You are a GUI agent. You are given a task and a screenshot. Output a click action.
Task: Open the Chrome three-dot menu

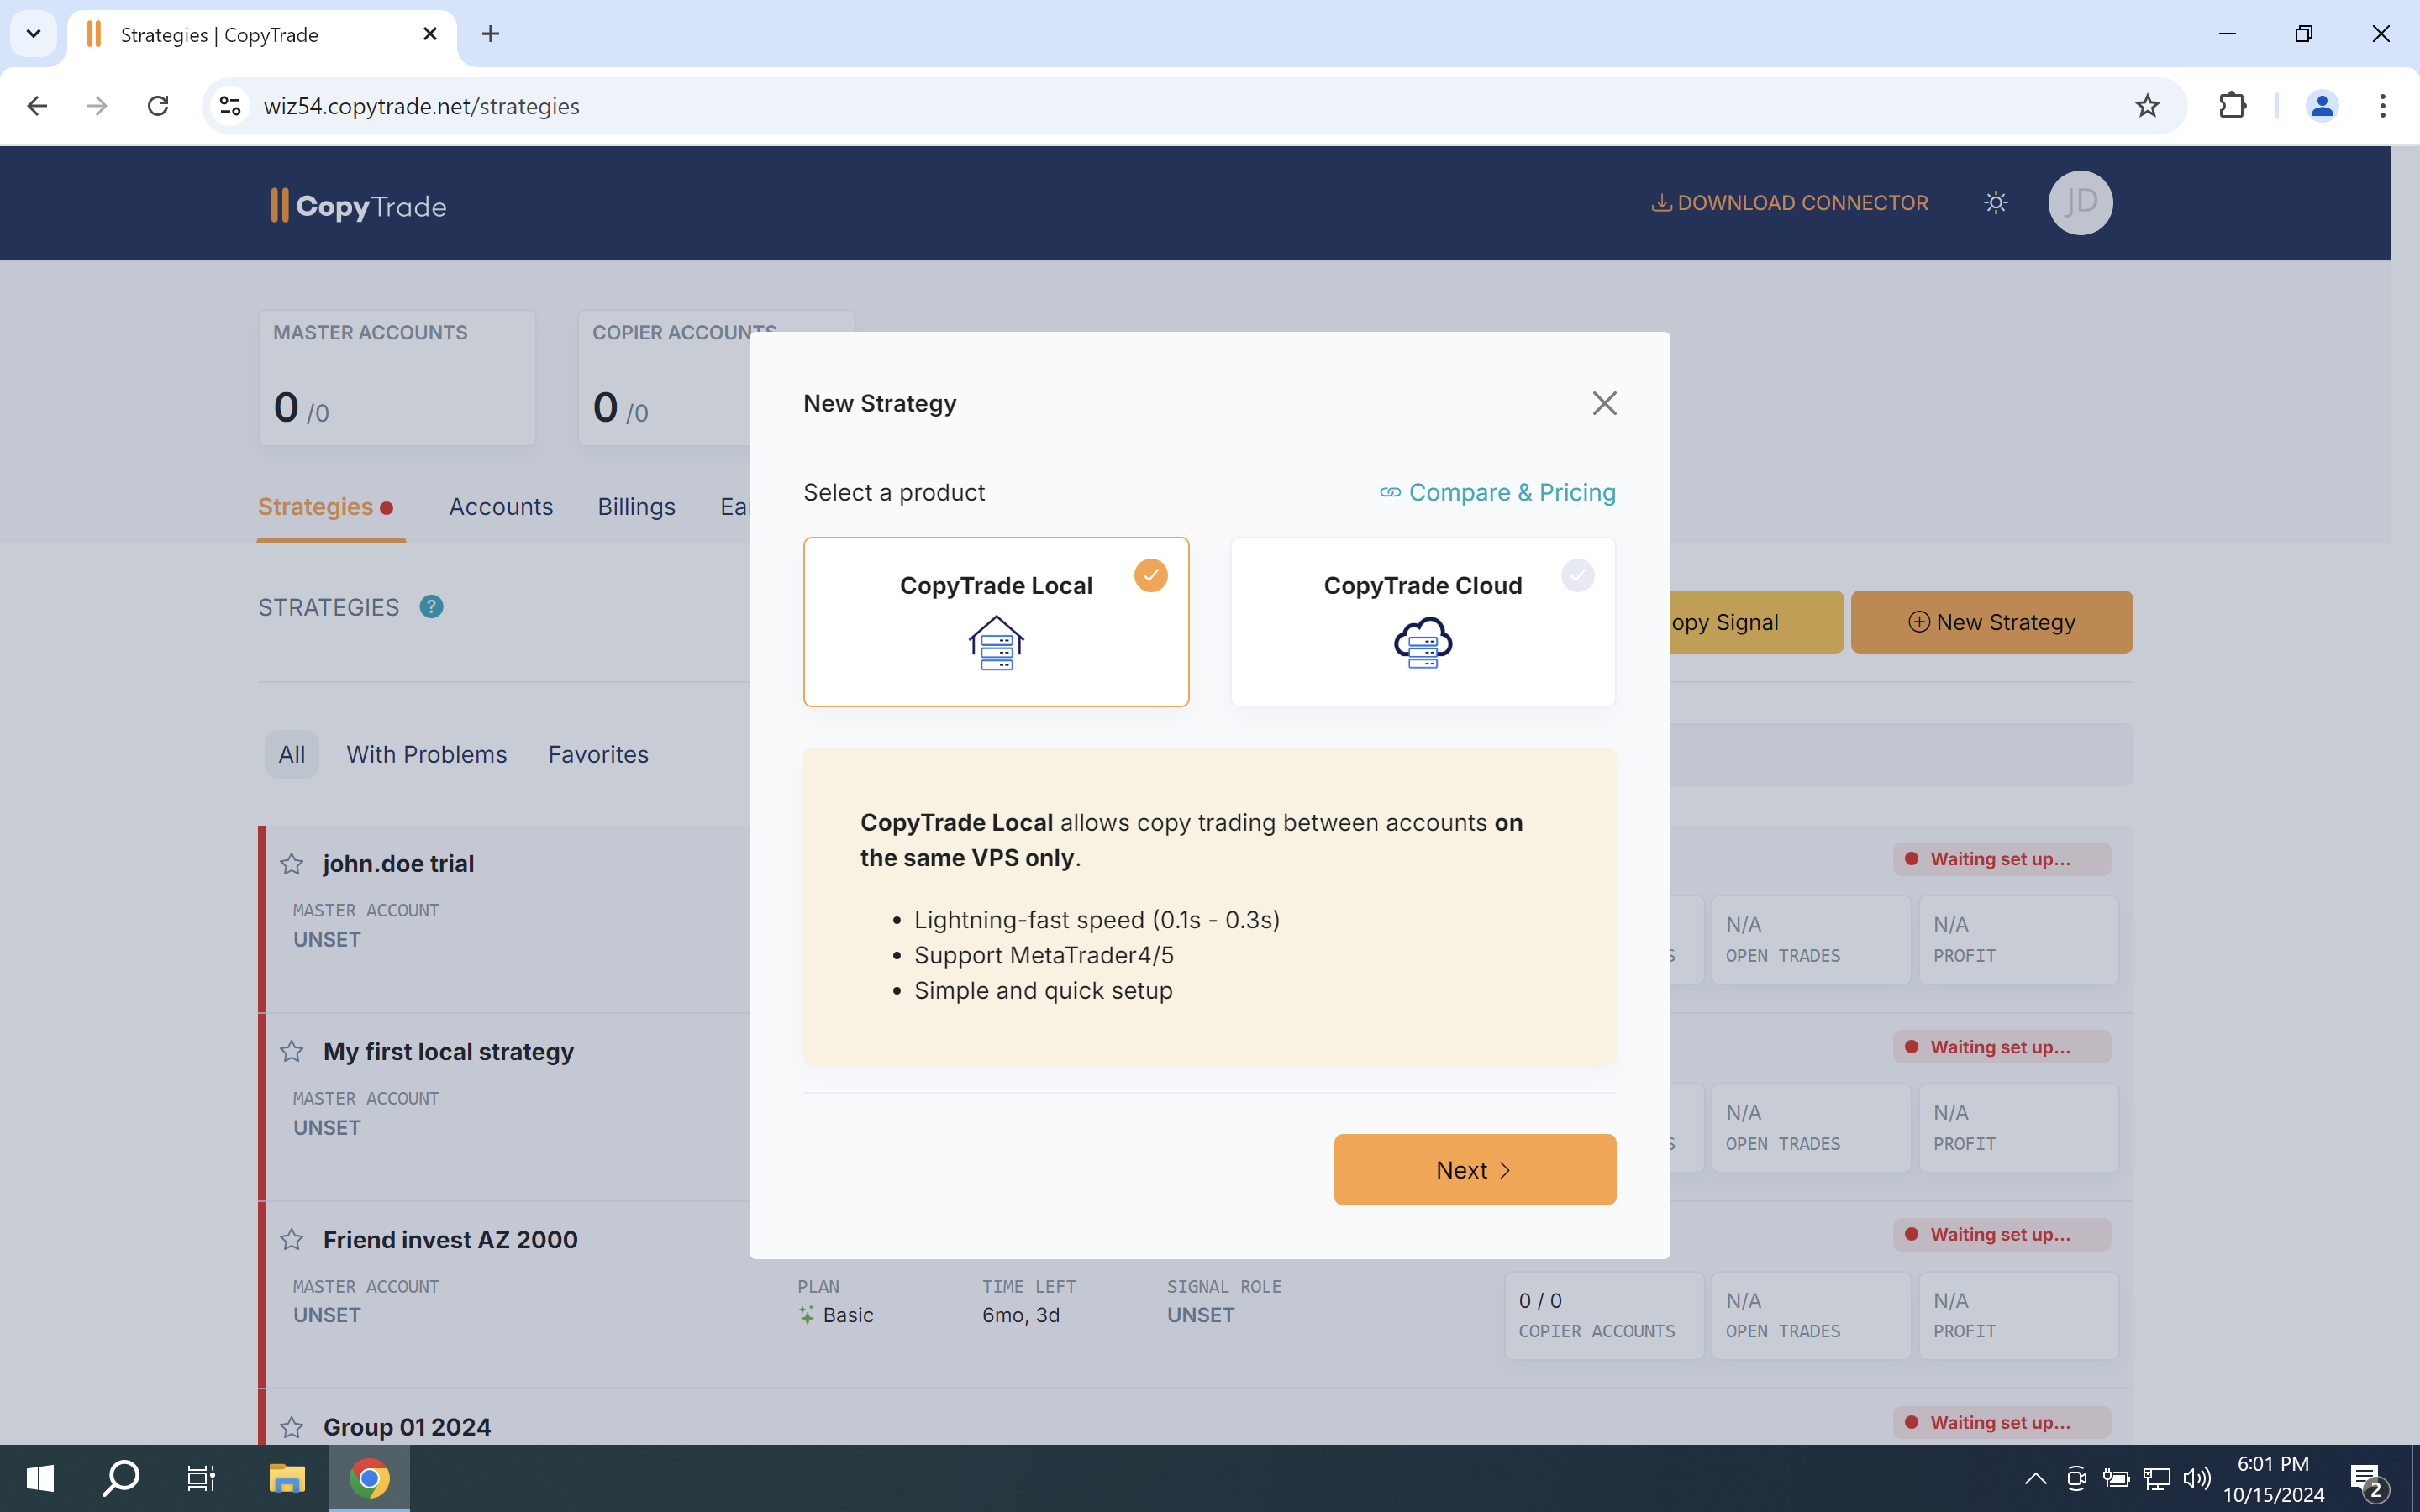tap(2383, 106)
